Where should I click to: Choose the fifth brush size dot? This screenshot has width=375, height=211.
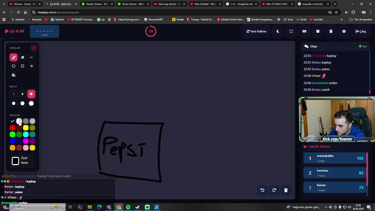22,103
